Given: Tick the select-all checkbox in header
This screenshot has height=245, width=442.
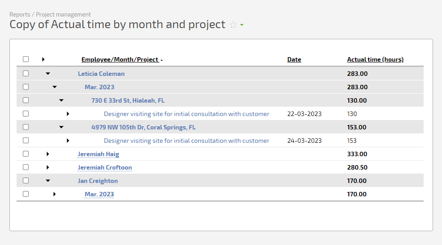Looking at the screenshot, I should [x=26, y=59].
